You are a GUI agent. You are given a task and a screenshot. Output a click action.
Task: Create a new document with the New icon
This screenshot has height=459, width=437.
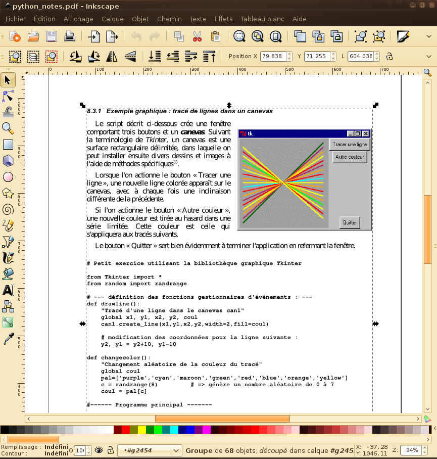pos(15,36)
